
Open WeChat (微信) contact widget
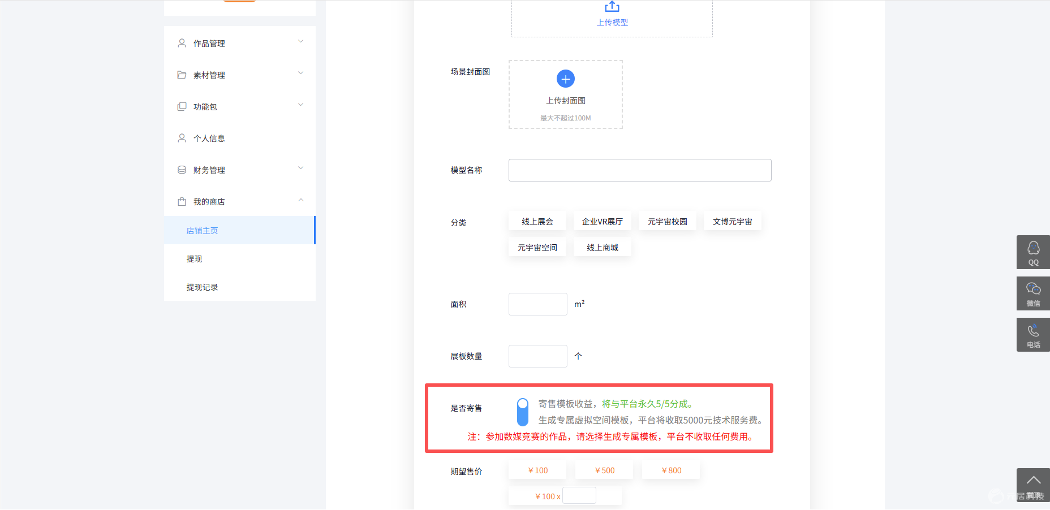tap(1033, 293)
